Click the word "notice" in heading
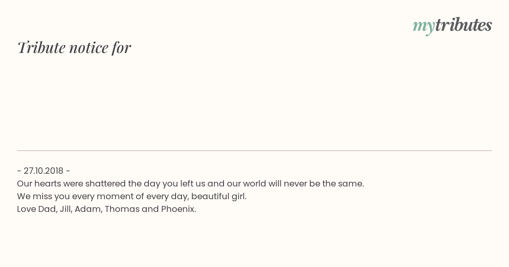Image resolution: width=509 pixels, height=267 pixels. click(x=89, y=48)
